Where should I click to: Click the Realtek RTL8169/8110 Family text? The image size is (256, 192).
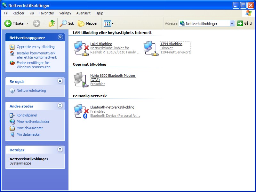click(116, 52)
